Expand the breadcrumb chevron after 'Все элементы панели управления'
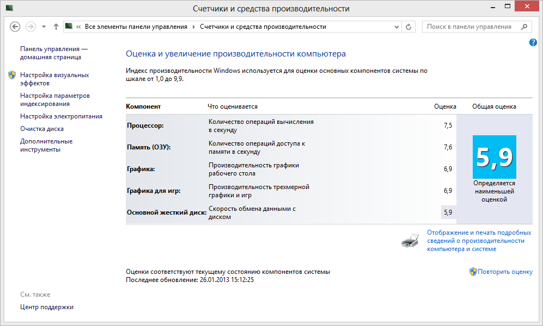This screenshot has height=326, width=543. [193, 27]
